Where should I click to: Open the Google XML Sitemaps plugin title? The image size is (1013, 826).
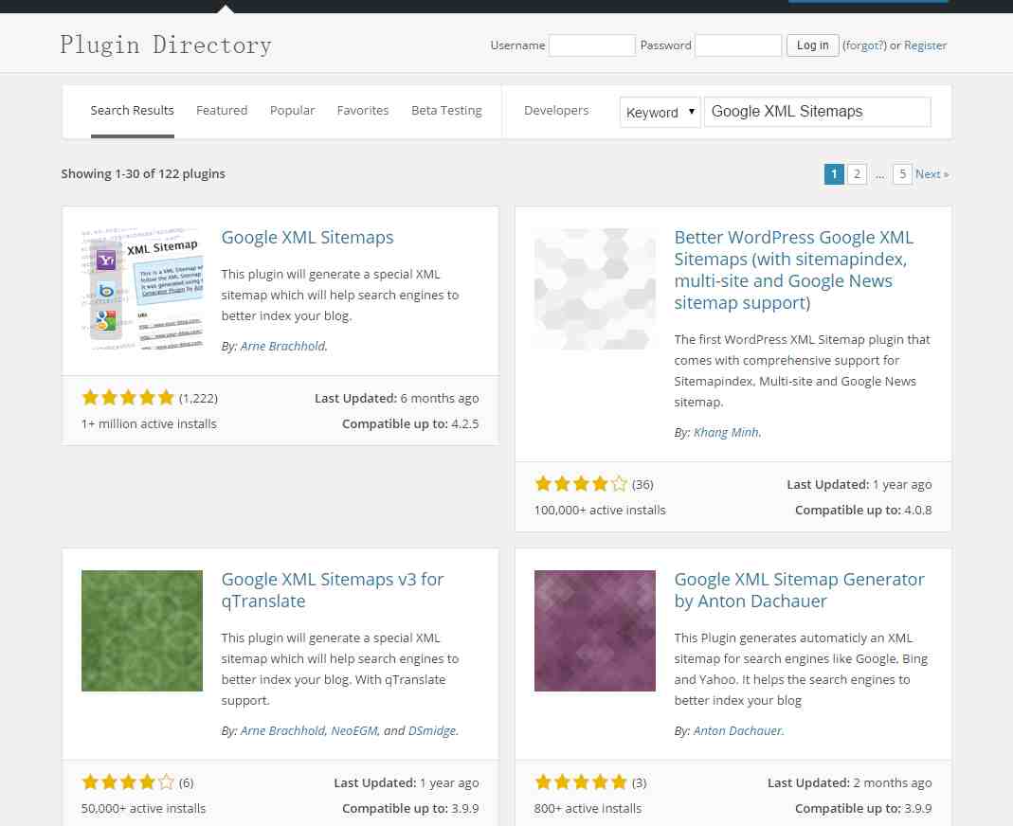(308, 237)
